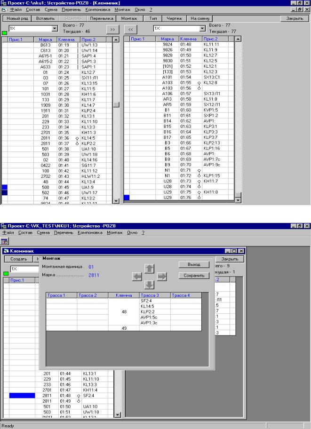
Task: Select the SXP1:2 cell
Action: (x=215, y=115)
